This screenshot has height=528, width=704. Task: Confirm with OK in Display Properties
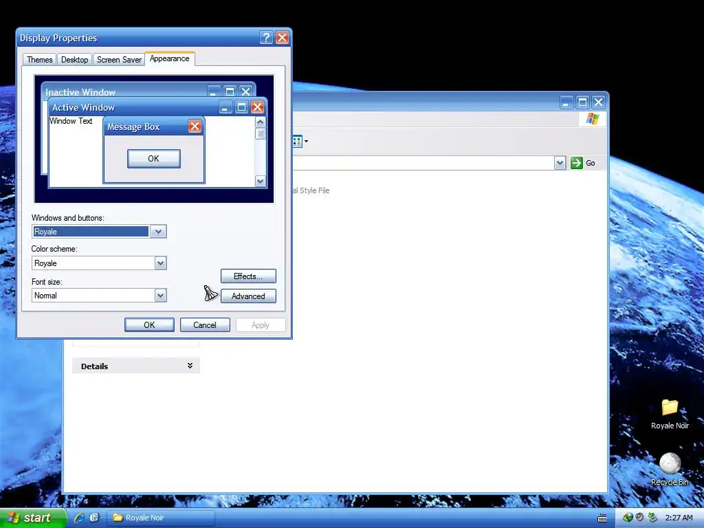tap(149, 325)
